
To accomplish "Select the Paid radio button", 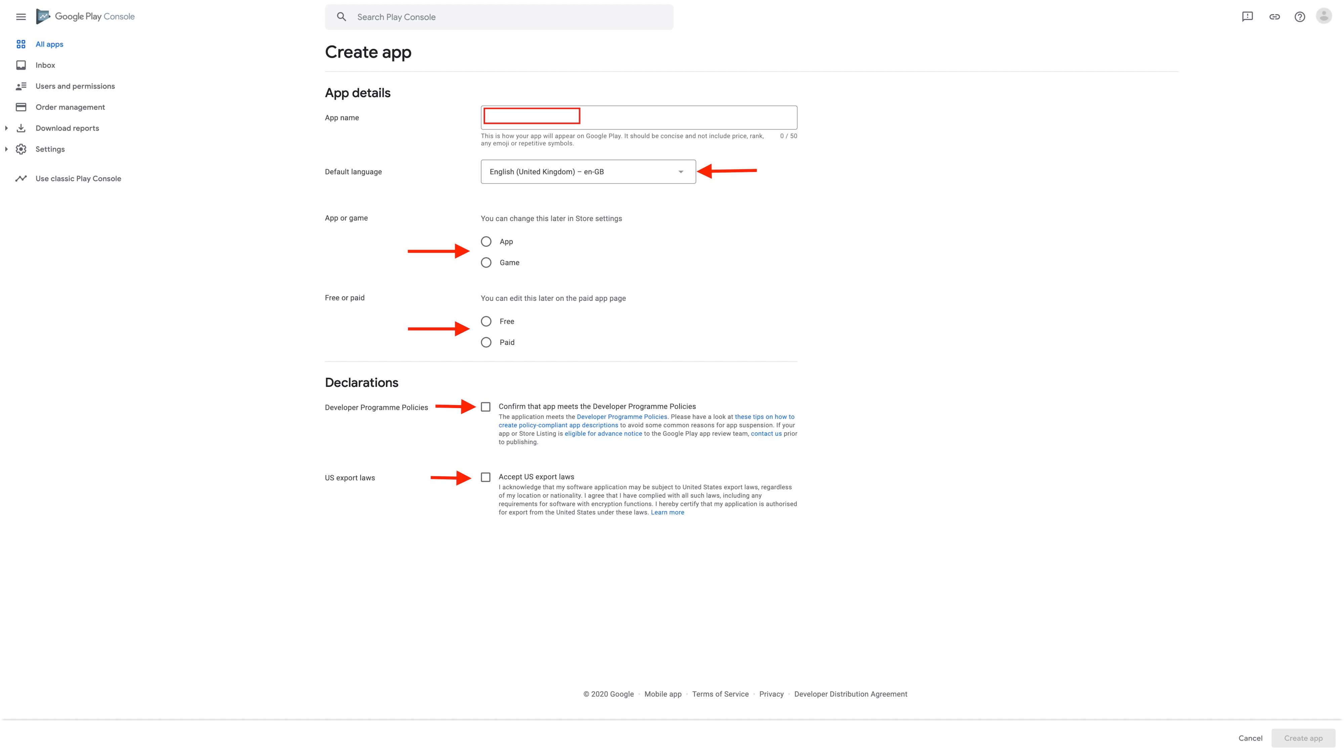I will (x=486, y=342).
